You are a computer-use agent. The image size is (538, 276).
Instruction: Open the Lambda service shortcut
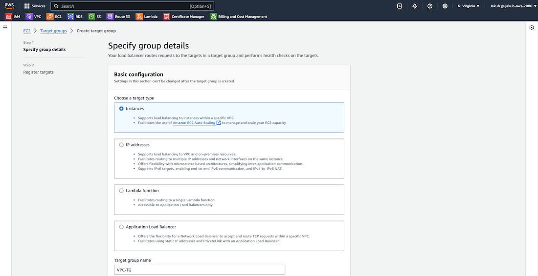pyautogui.click(x=147, y=17)
